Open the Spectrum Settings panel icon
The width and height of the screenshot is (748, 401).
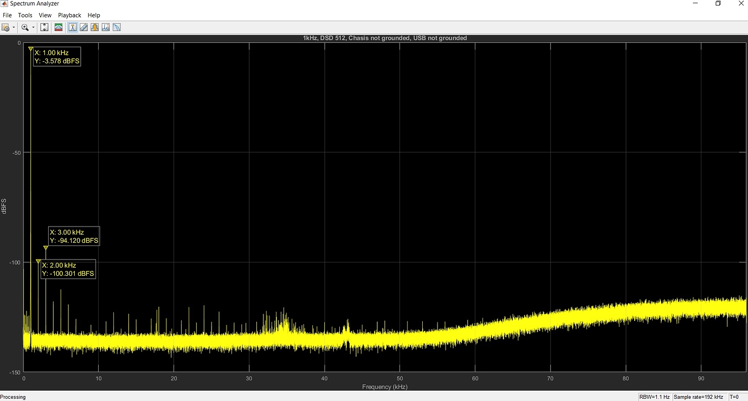click(x=5, y=27)
